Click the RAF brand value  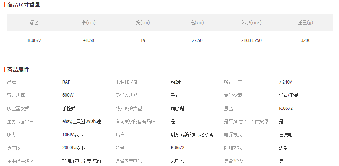pos(66,82)
